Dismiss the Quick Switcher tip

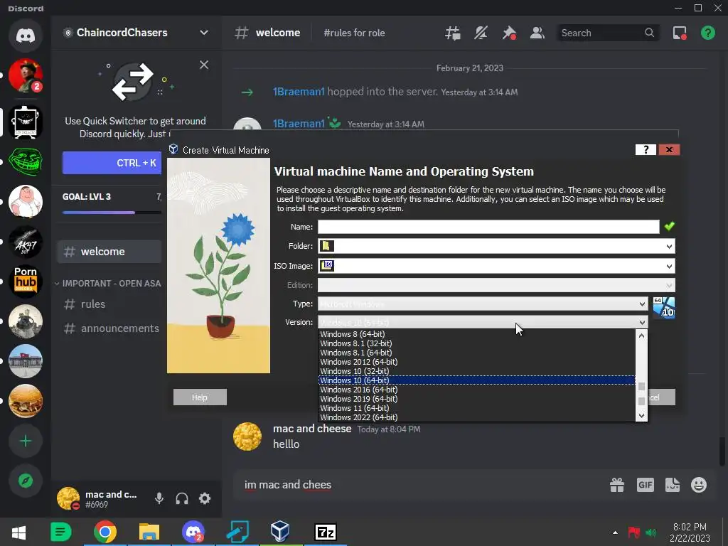point(204,65)
